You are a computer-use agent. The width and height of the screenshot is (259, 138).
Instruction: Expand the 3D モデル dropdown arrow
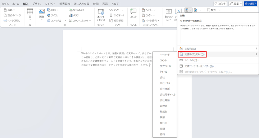pos(65,20)
